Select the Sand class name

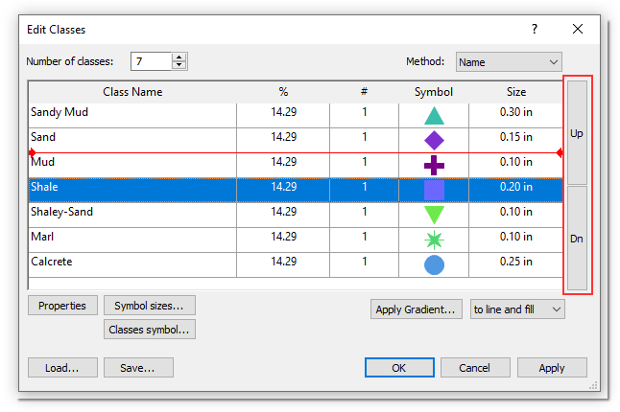(x=43, y=137)
